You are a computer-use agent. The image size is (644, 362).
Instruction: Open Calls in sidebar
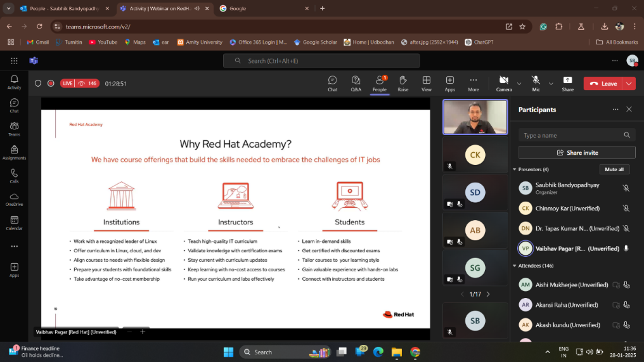[15, 176]
